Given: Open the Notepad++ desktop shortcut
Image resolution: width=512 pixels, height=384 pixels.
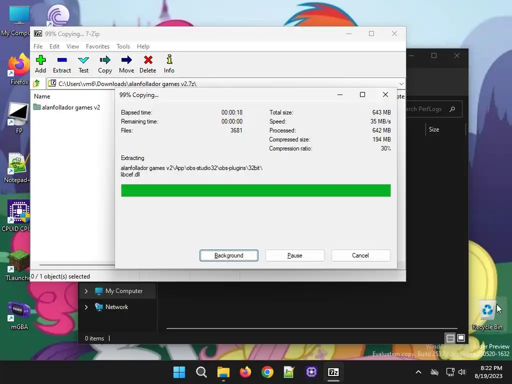Looking at the screenshot, I should [17, 168].
